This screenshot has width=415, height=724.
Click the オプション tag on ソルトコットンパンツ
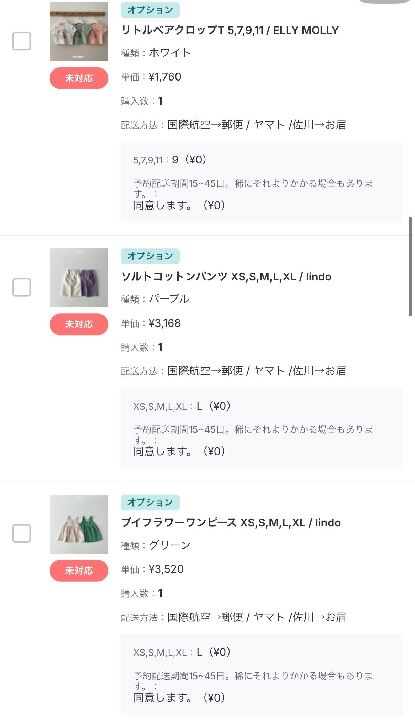tap(150, 256)
